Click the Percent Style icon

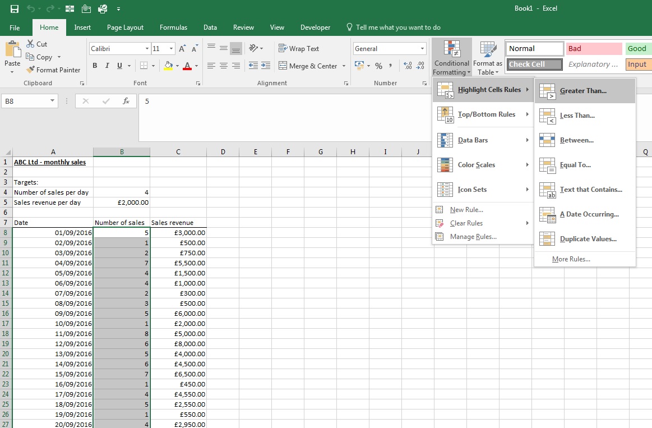click(x=378, y=66)
